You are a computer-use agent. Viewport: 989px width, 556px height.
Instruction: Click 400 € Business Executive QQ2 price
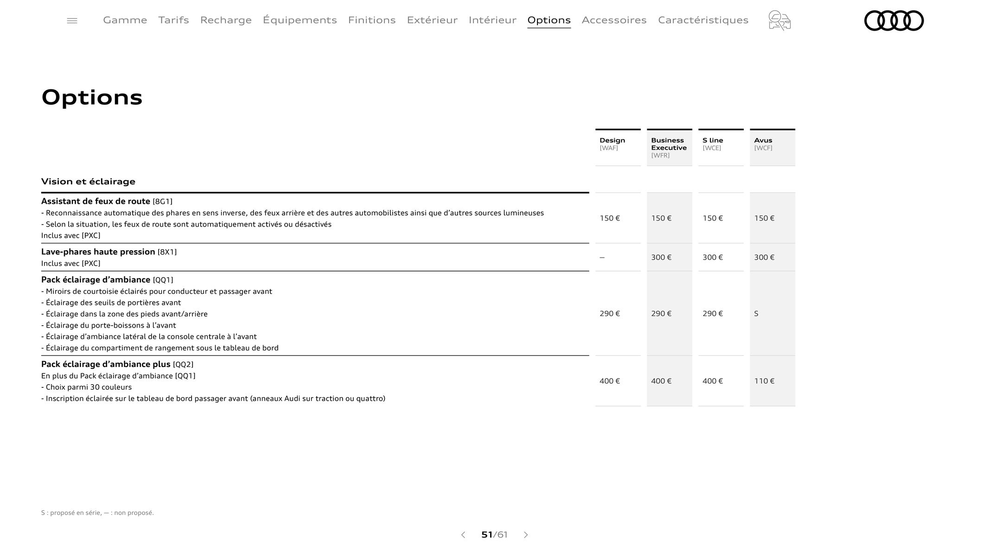(x=661, y=381)
